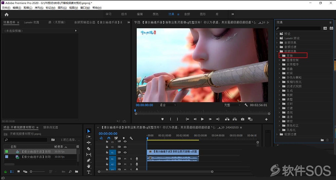The image size is (336, 180).
Task: Expand the 变换 effects folder
Action: [279, 56]
